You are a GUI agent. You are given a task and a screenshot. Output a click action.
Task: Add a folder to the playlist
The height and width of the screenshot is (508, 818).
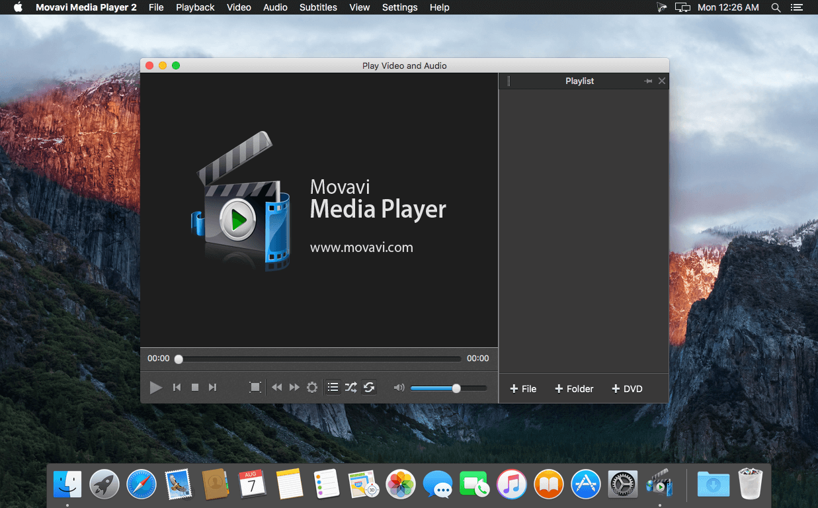[574, 389]
